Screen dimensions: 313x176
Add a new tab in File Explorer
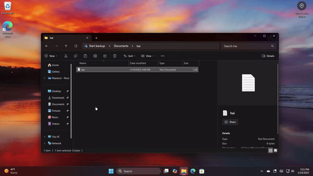[x=96, y=38]
